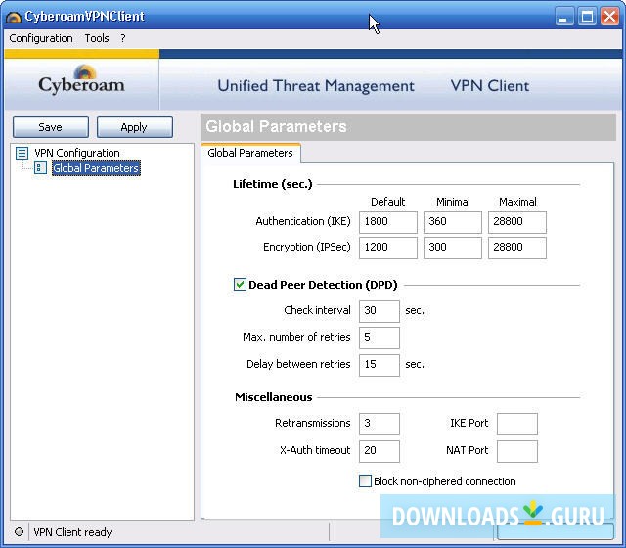Click the Retransmissions field

point(380,424)
